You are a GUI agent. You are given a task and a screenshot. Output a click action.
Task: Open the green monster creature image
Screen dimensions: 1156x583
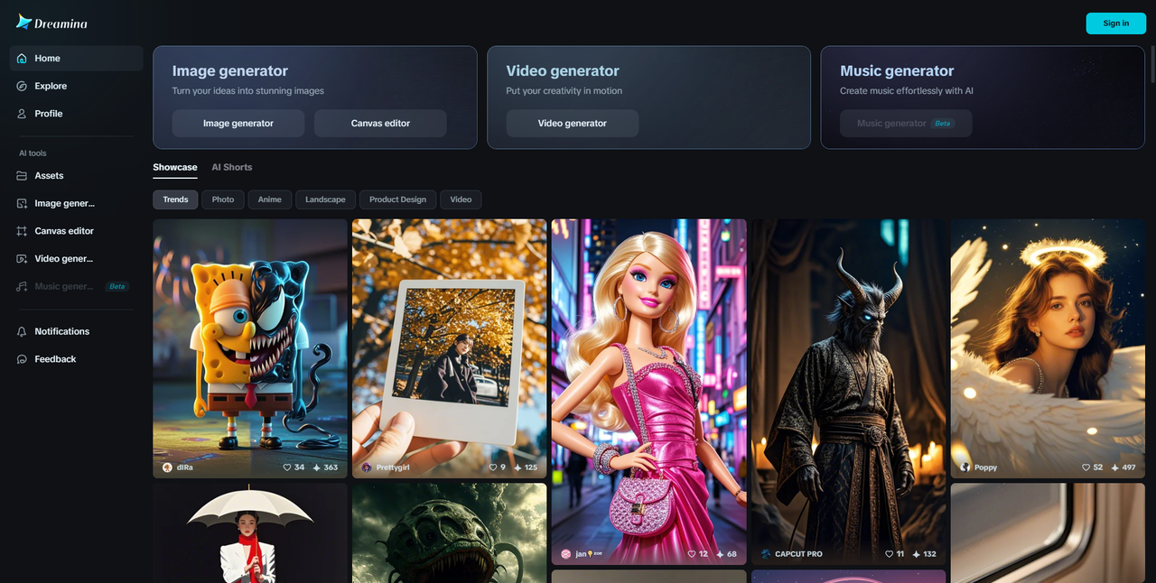click(450, 532)
